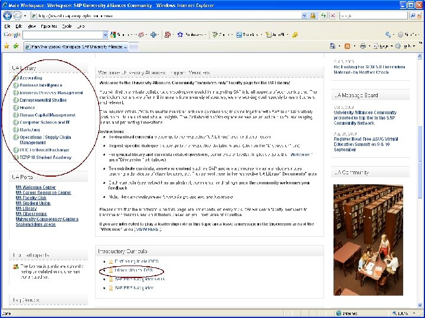Viewport: 425px width, 318px height.
Task: Click the Google toolbar Bookmarks star
Action: tap(180, 35)
